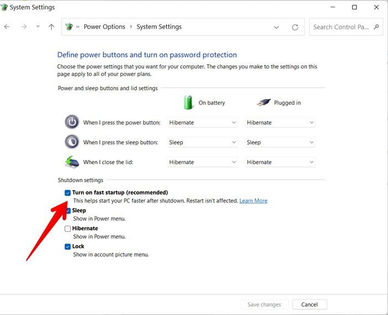Click the forward navigation arrow
388x315 pixels.
click(x=24, y=27)
